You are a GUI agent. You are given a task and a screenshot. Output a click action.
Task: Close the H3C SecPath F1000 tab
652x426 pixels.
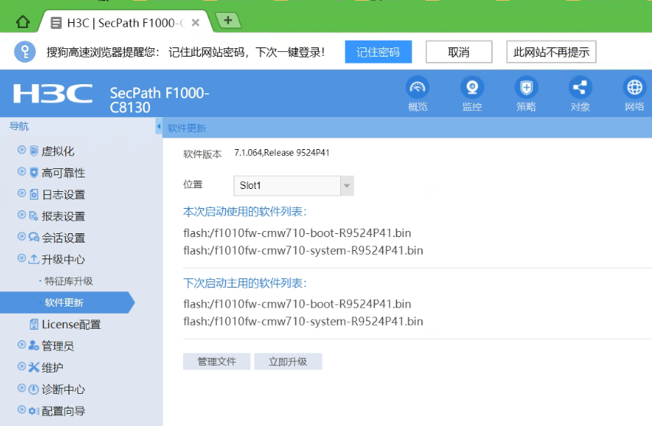(195, 23)
